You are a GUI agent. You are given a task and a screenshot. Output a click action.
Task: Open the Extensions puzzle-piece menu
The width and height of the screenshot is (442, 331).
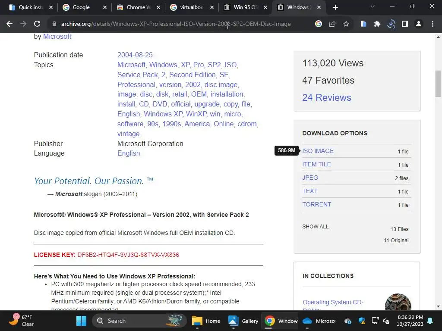click(x=377, y=24)
